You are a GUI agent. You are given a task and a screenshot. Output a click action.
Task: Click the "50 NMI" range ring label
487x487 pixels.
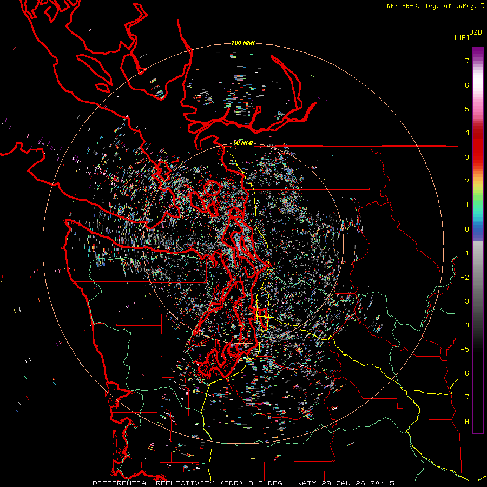pyautogui.click(x=243, y=143)
